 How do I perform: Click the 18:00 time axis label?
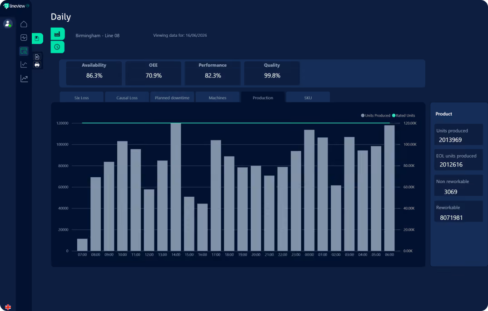point(229,254)
